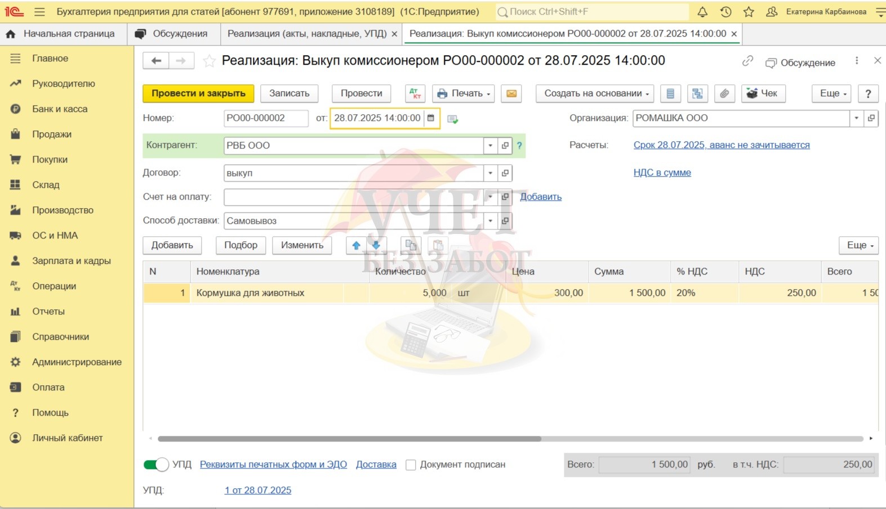Click the envelope email icon

[511, 93]
